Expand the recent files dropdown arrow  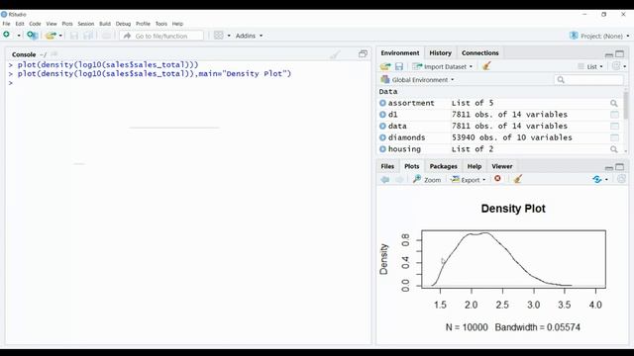60,36
